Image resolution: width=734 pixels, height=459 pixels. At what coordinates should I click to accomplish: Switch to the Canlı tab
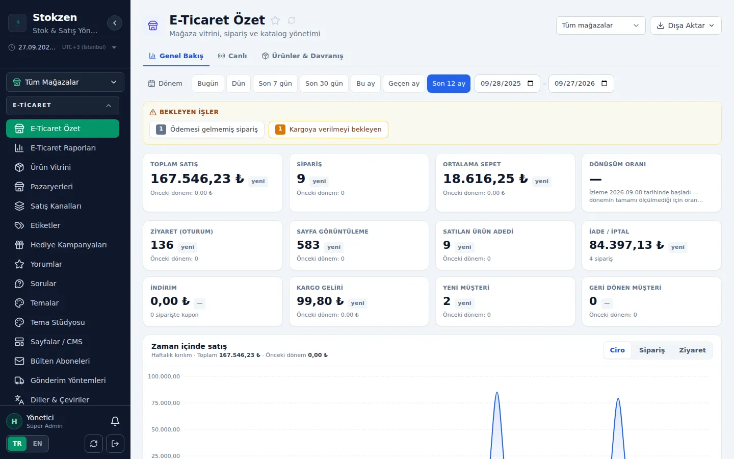pyautogui.click(x=232, y=56)
